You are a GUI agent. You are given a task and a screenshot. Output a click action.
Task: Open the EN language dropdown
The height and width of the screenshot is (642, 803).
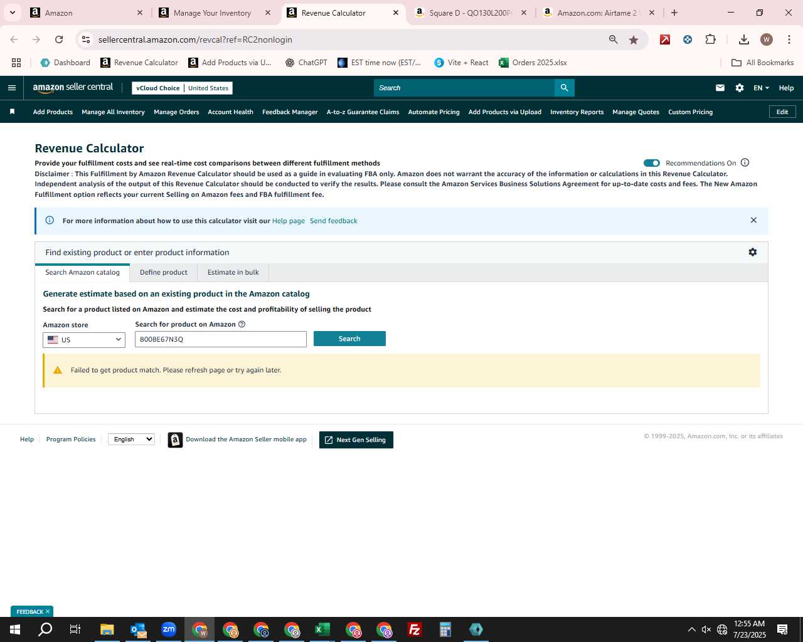tap(761, 88)
